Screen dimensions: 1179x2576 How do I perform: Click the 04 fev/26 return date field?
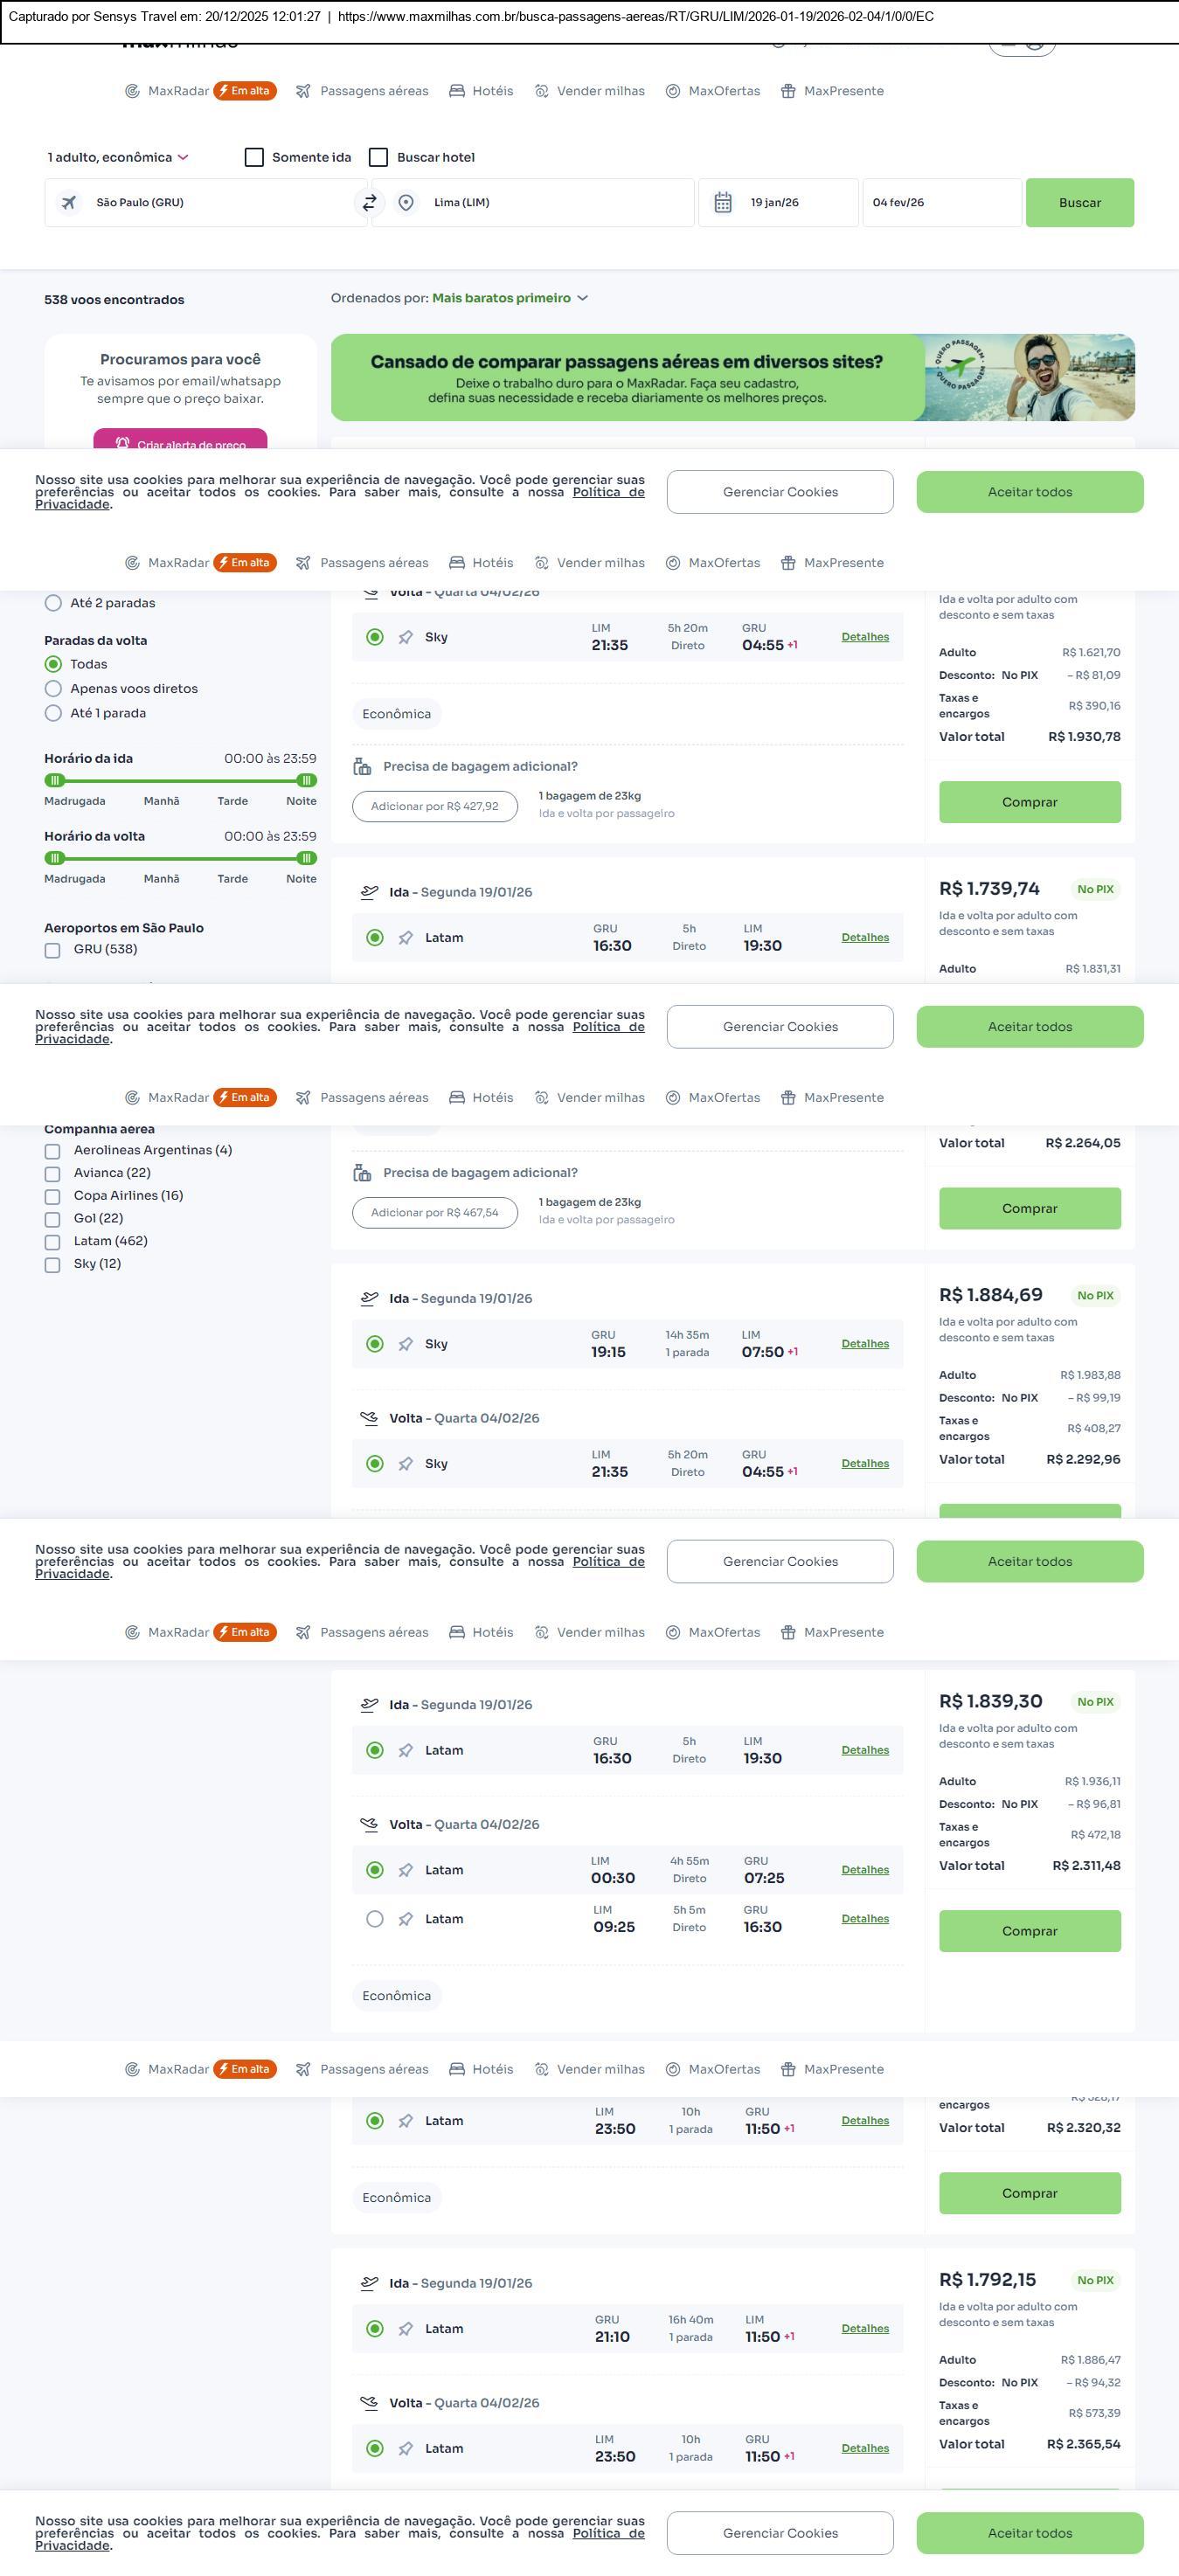[x=940, y=203]
